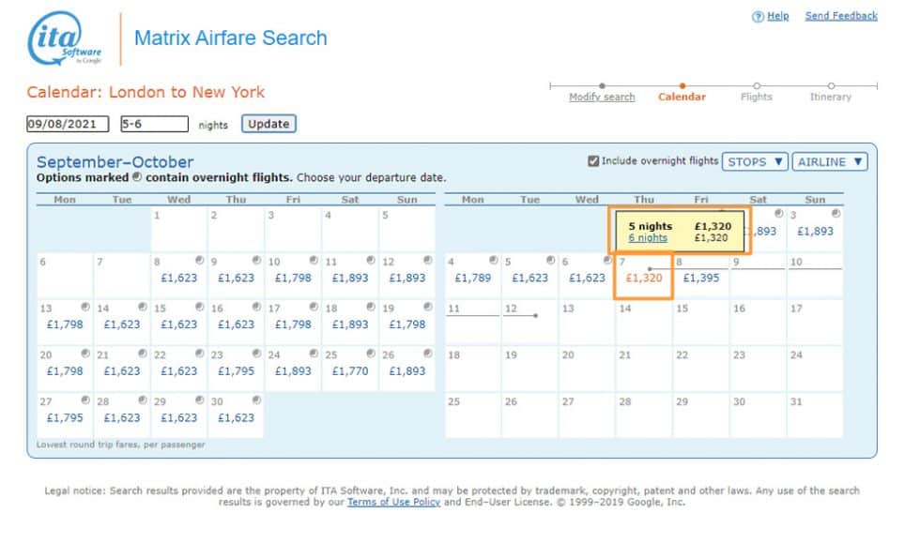
Task: Click the overnight flight icon on September 25
Action: [372, 354]
